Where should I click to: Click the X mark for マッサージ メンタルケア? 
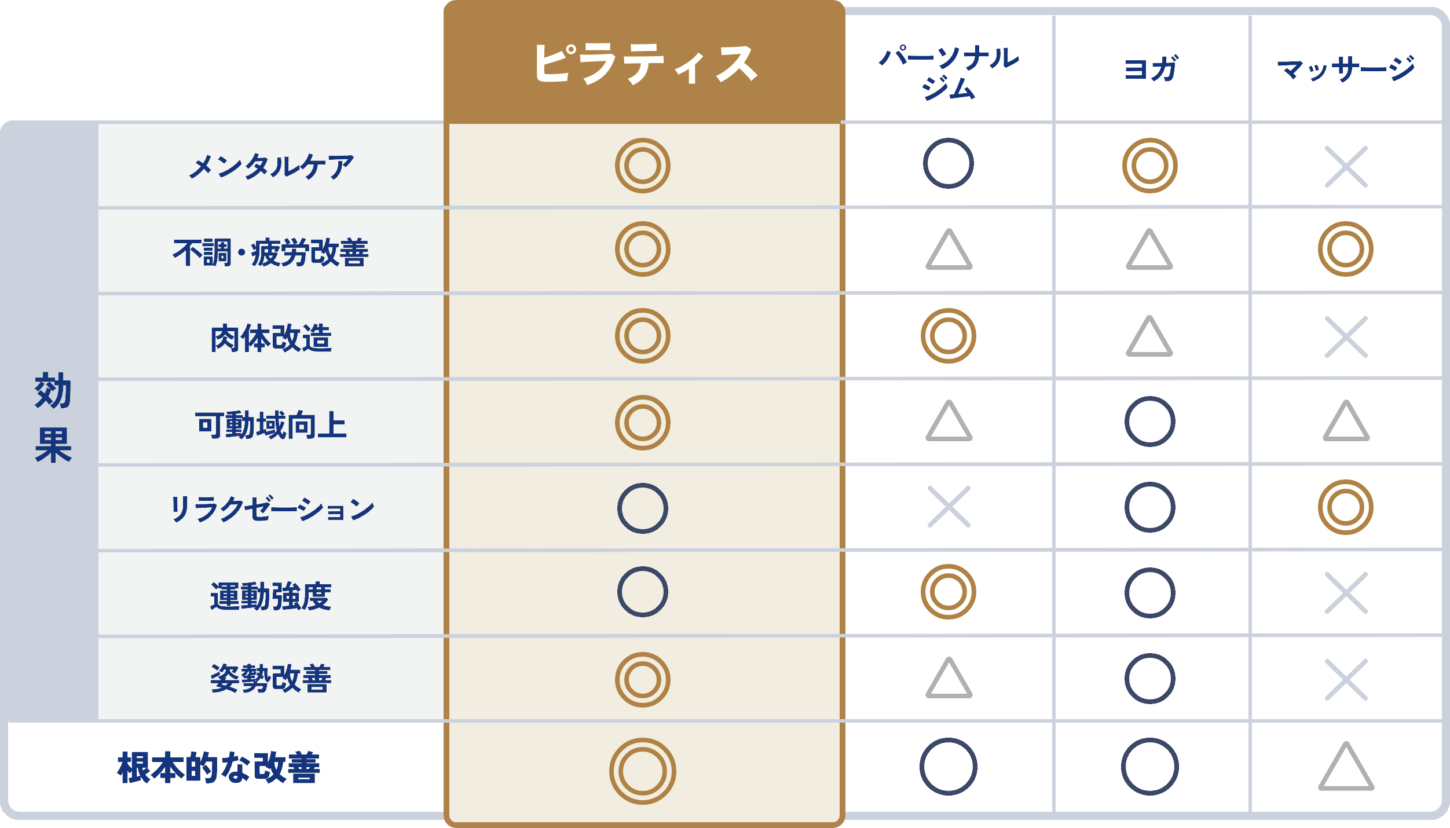(x=1346, y=167)
